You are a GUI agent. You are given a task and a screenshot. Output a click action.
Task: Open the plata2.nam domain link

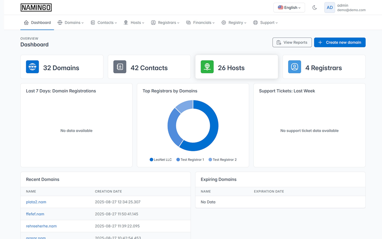point(36,202)
